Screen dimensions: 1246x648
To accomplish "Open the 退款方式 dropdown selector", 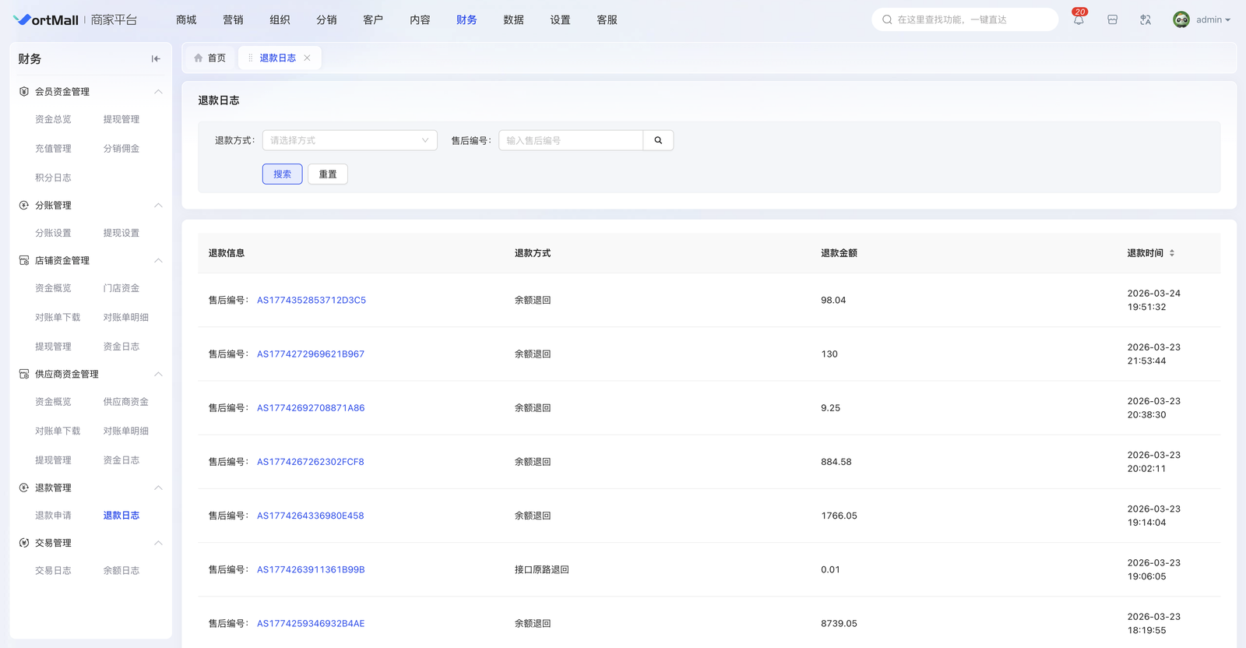I will [x=350, y=141].
